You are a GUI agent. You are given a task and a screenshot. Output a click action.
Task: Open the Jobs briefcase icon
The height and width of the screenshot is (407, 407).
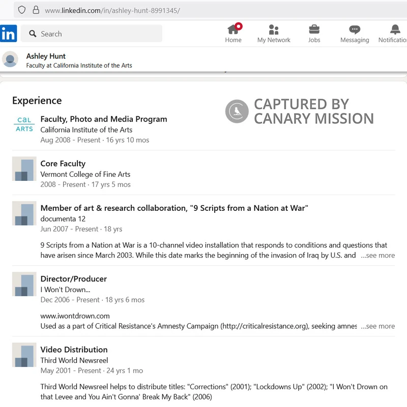(314, 29)
